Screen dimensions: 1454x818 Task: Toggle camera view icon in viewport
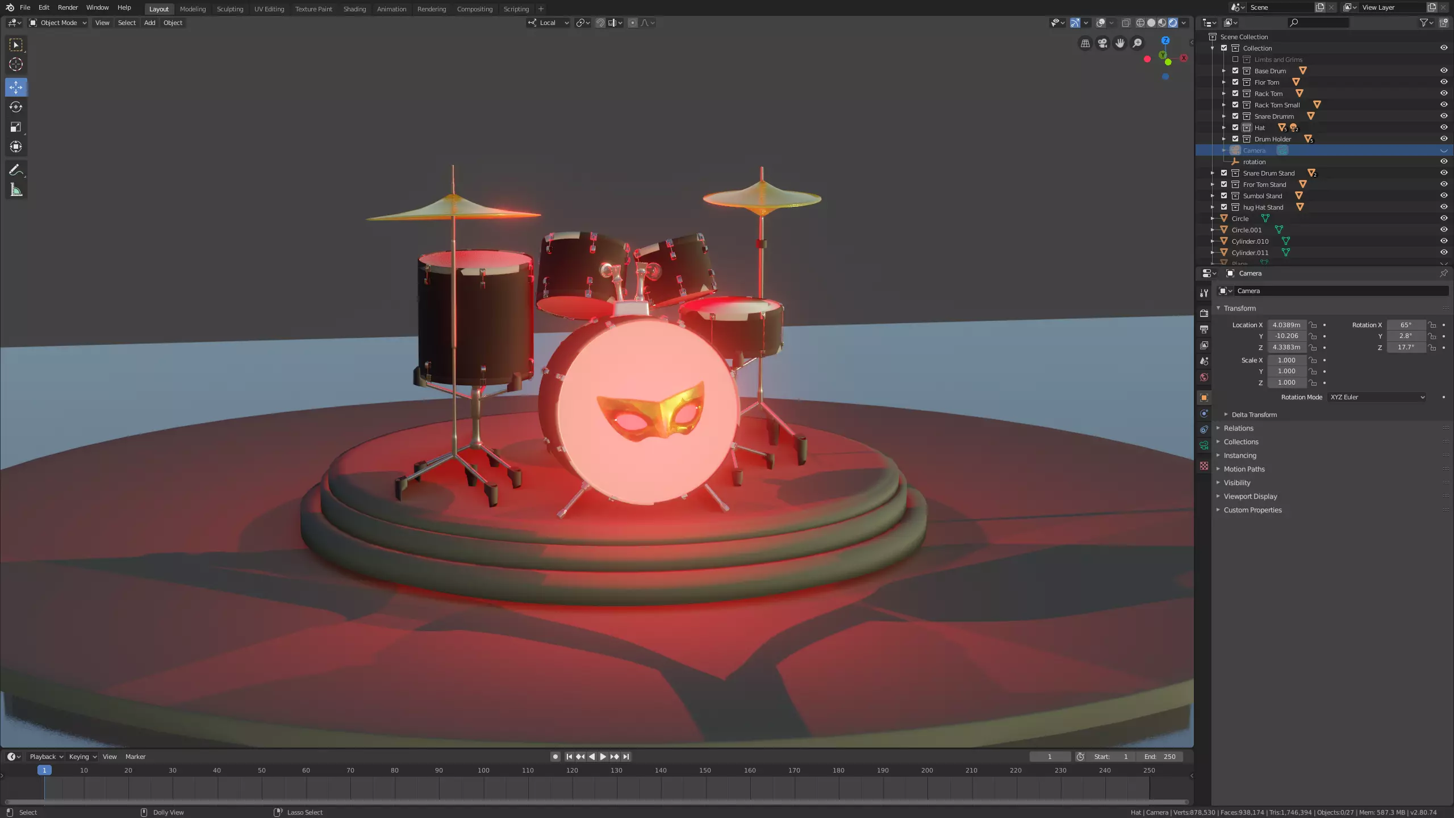1102,43
